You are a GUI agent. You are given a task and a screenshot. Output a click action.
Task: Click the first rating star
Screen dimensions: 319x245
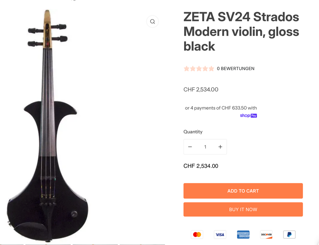(187, 68)
